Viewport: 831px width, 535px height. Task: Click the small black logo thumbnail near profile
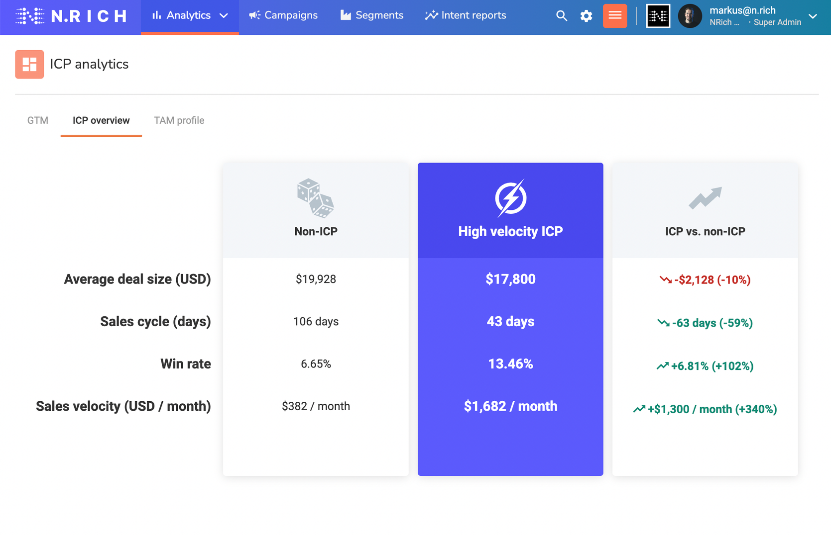(658, 16)
